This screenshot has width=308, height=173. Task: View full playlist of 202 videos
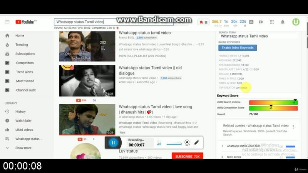click(x=142, y=56)
